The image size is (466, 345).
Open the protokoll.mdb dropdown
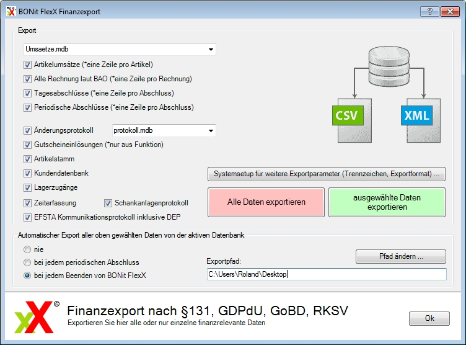164,130
